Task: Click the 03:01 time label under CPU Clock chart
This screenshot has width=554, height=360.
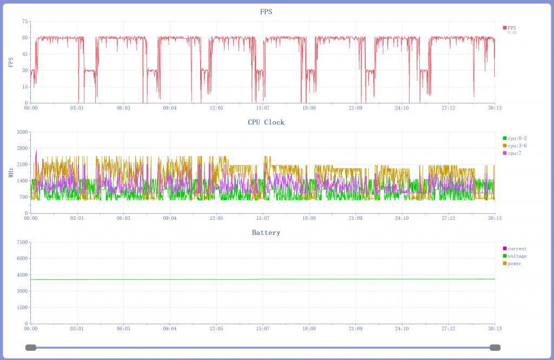Action: [77, 219]
